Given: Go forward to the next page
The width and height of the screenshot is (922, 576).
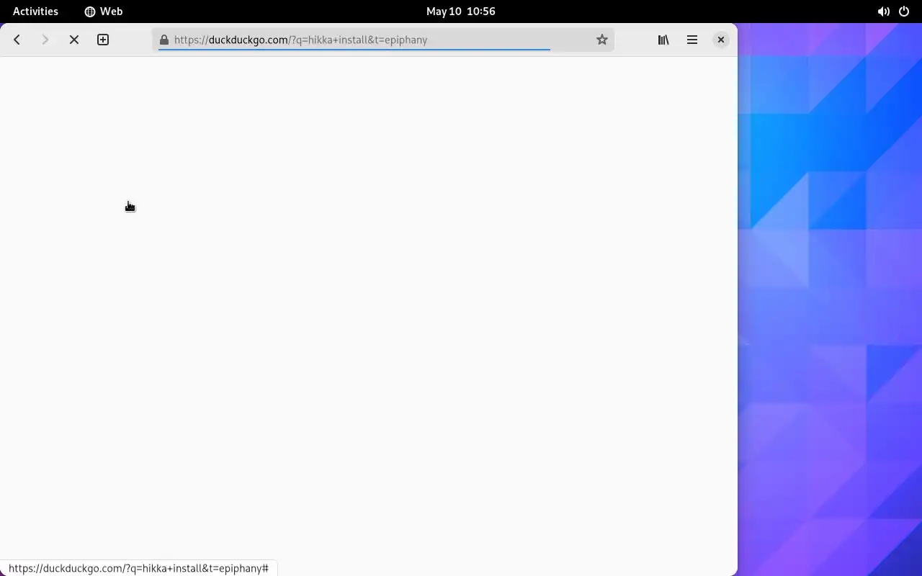Looking at the screenshot, I should coord(45,40).
